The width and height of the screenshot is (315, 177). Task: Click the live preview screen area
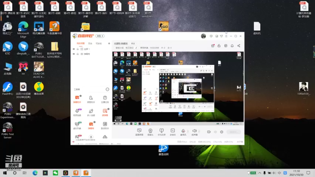click(178, 88)
